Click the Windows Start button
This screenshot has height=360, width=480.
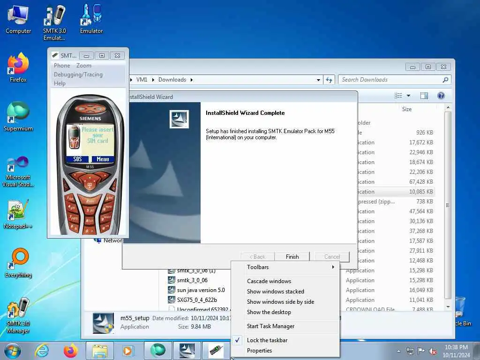[13, 351]
